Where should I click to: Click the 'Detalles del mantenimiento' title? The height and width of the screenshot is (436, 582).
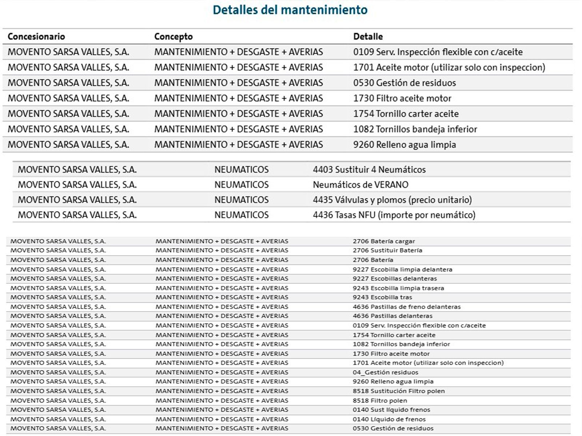tap(290, 10)
